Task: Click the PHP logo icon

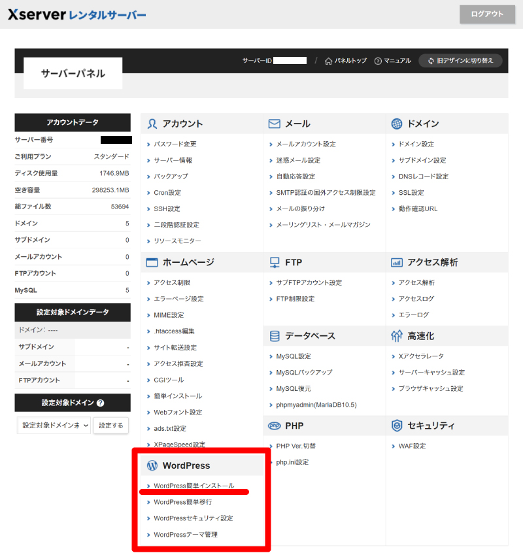Action: pos(274,426)
